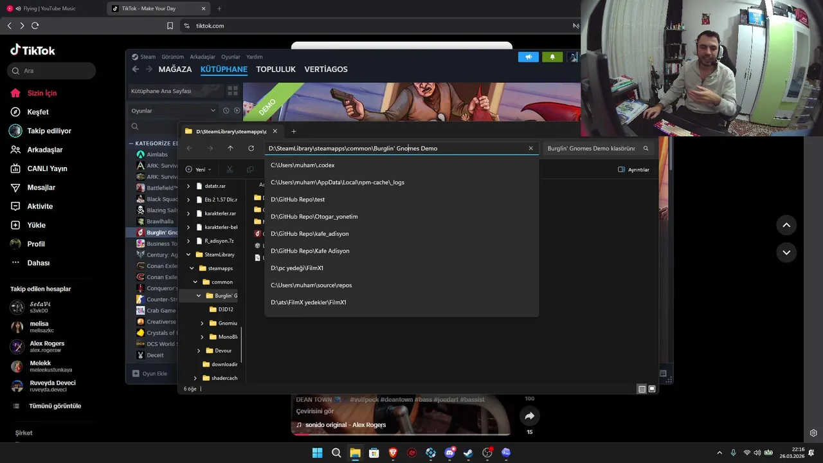The width and height of the screenshot is (823, 463).
Task: Refresh the File Explorer folder
Action: [x=251, y=148]
